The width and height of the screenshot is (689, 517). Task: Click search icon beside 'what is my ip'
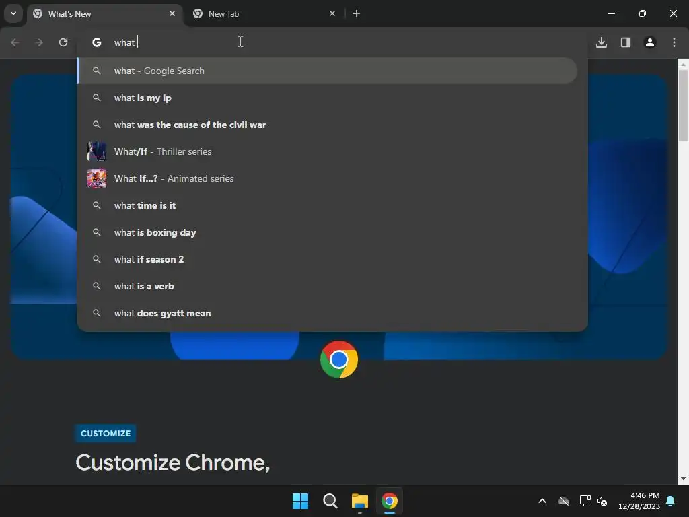pos(97,98)
